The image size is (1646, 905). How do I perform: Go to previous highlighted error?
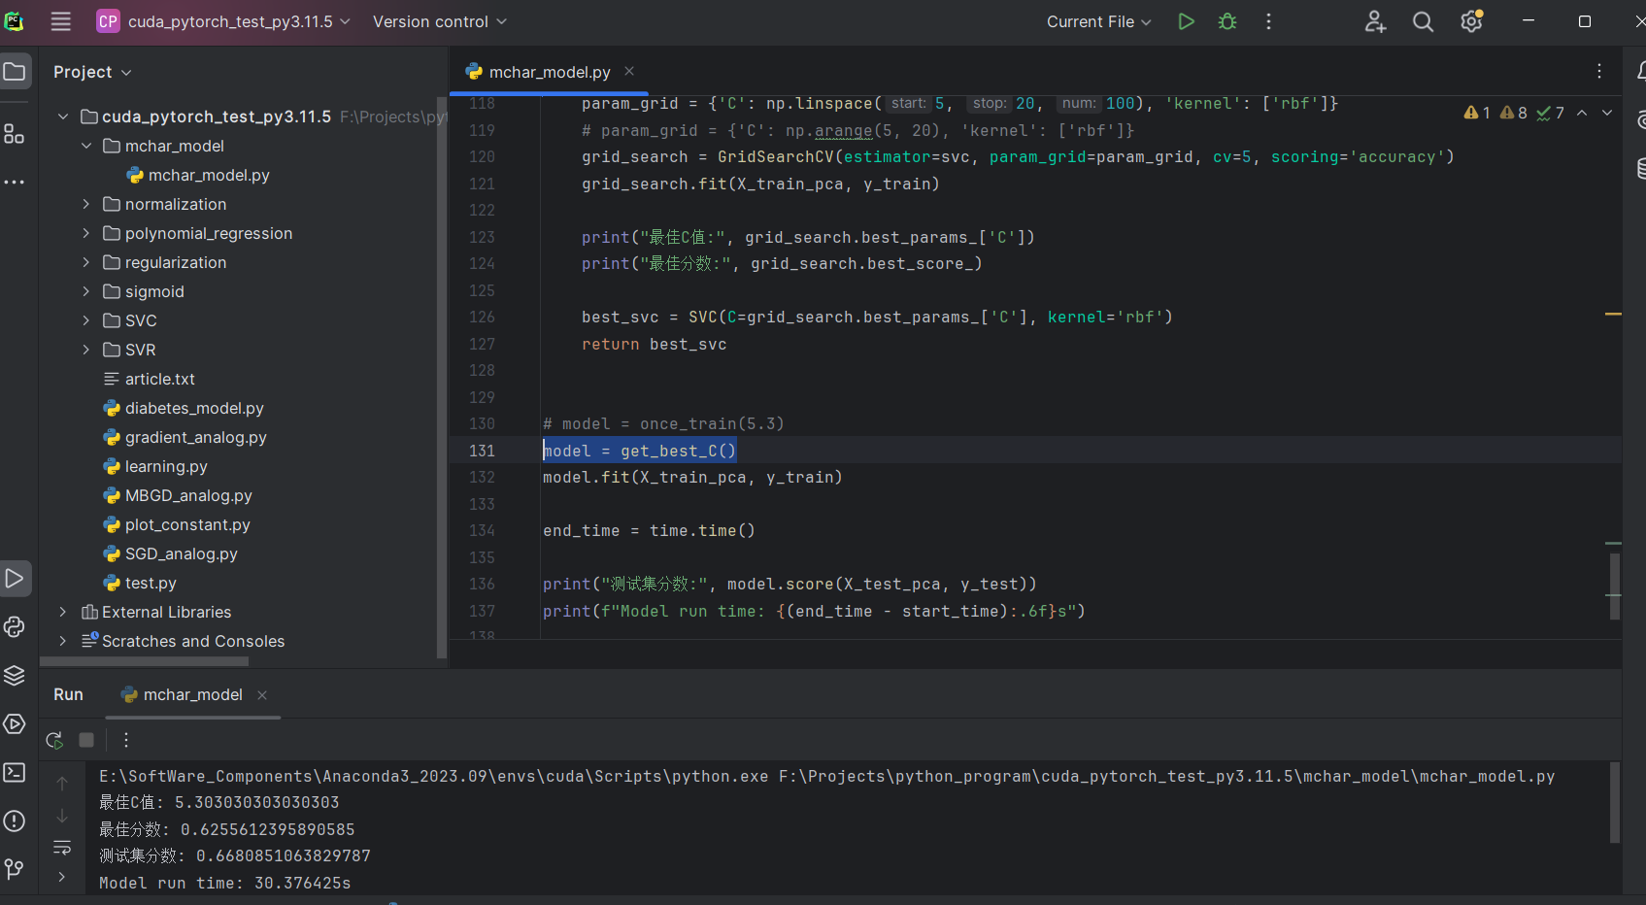[x=1582, y=113]
